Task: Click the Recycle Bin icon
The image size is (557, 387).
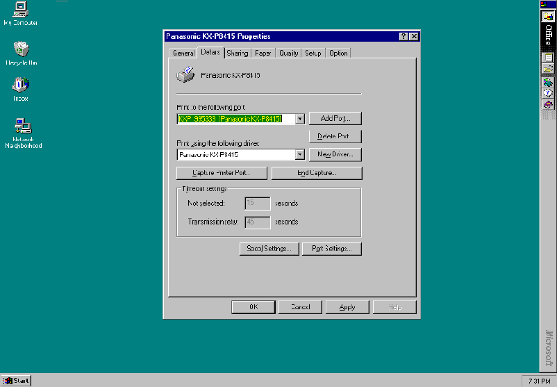Action: pos(21,49)
